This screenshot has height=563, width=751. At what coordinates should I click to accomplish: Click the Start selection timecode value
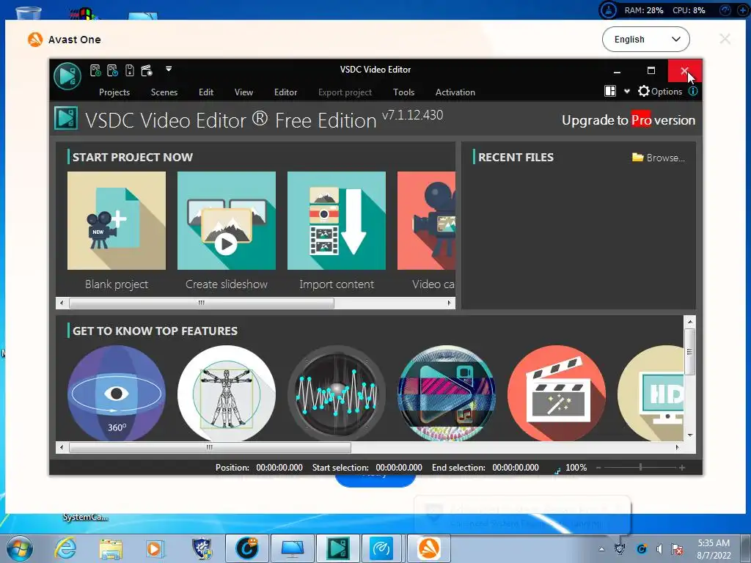399,468
